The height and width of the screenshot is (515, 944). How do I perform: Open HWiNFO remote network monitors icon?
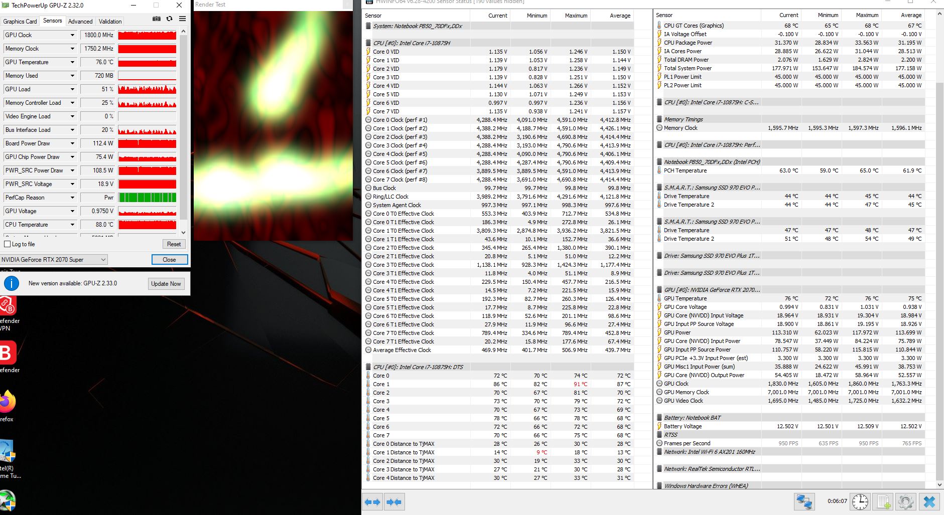tap(804, 502)
